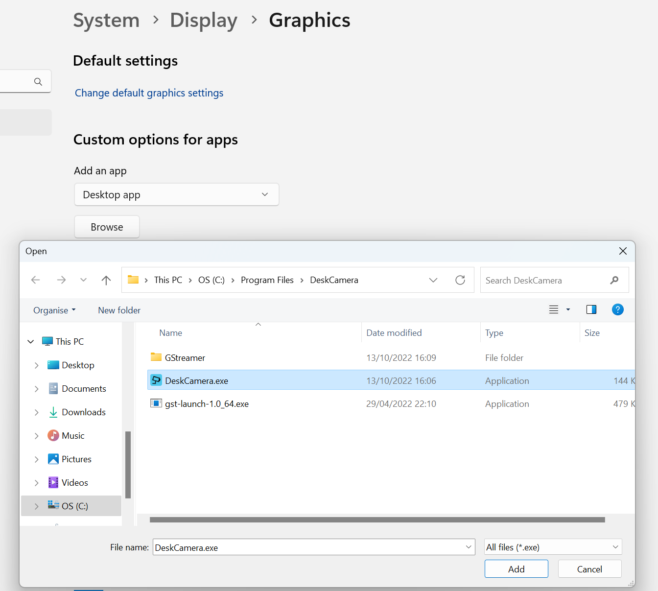658x591 pixels.
Task: Click the change view layout icon
Action: (x=554, y=309)
